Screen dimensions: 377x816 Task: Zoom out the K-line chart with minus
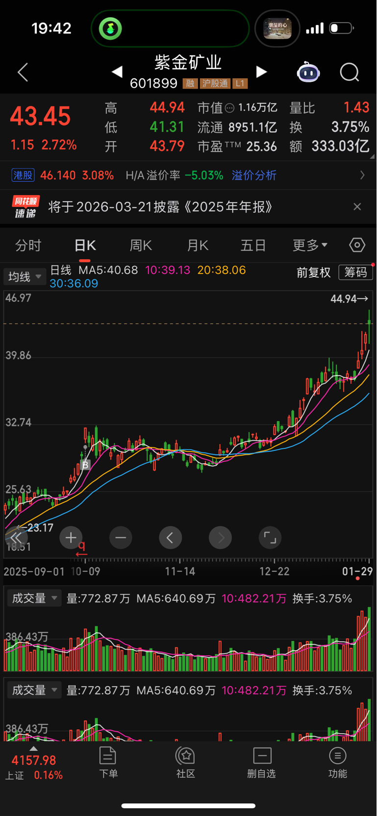tap(121, 538)
